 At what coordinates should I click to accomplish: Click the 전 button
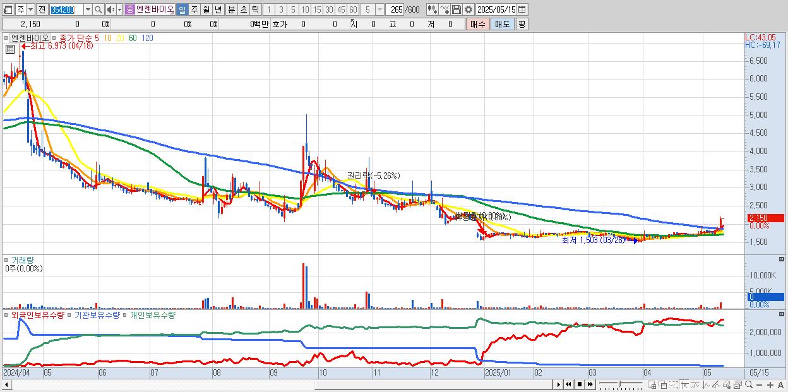42,9
